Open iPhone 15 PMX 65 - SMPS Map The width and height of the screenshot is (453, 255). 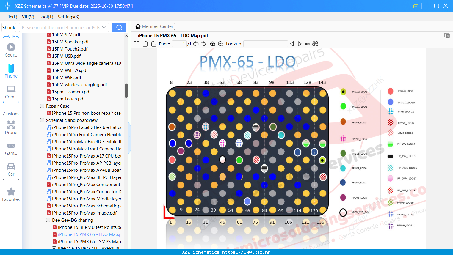coord(89,242)
